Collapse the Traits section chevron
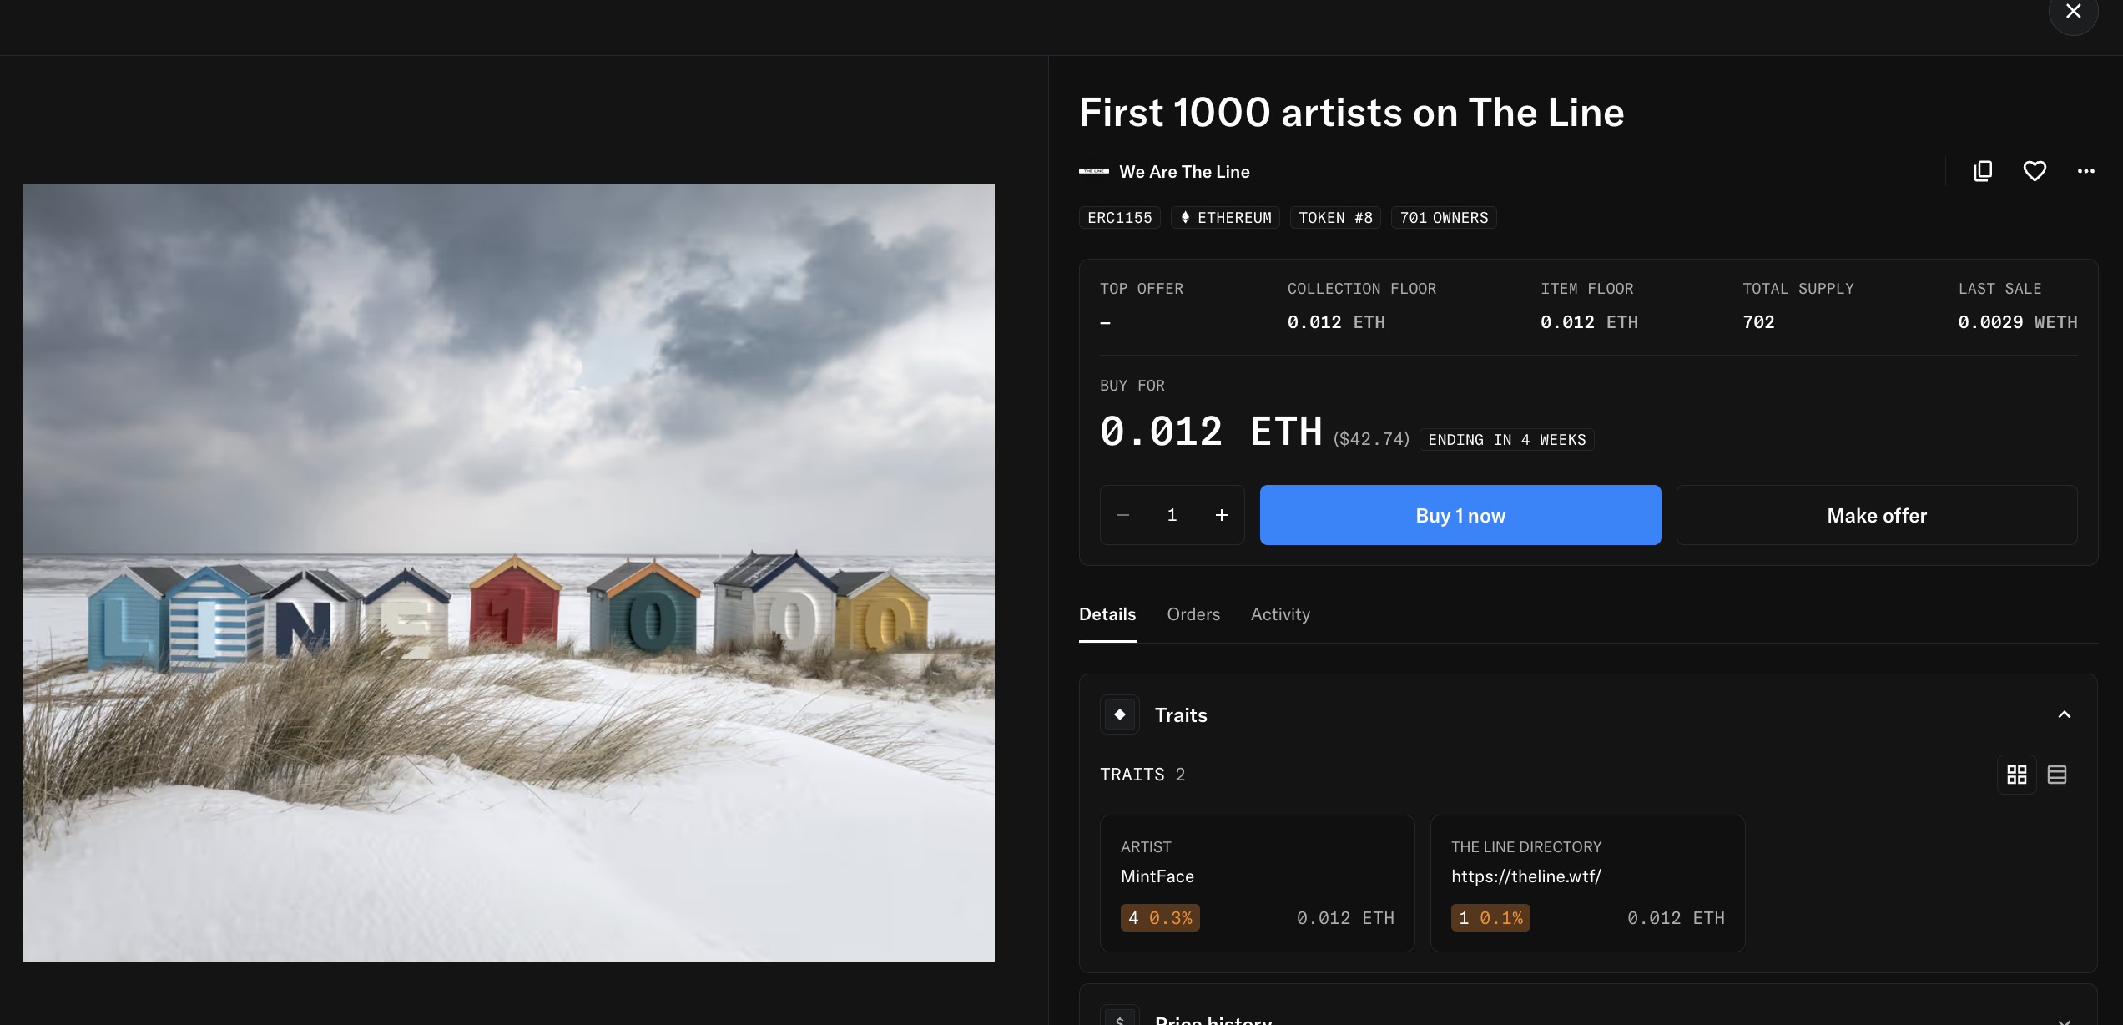The height and width of the screenshot is (1025, 2123). click(2065, 714)
